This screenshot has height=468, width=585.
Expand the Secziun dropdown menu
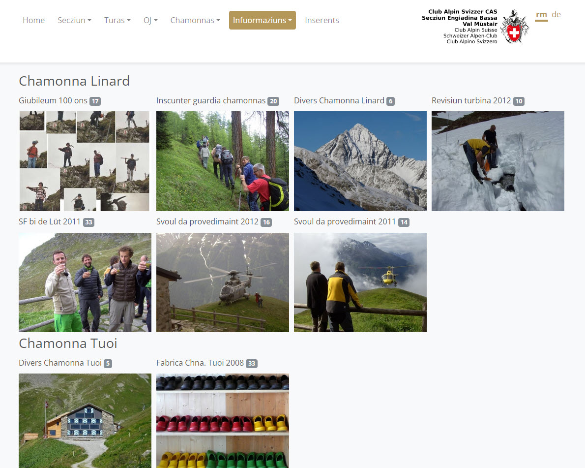point(74,20)
